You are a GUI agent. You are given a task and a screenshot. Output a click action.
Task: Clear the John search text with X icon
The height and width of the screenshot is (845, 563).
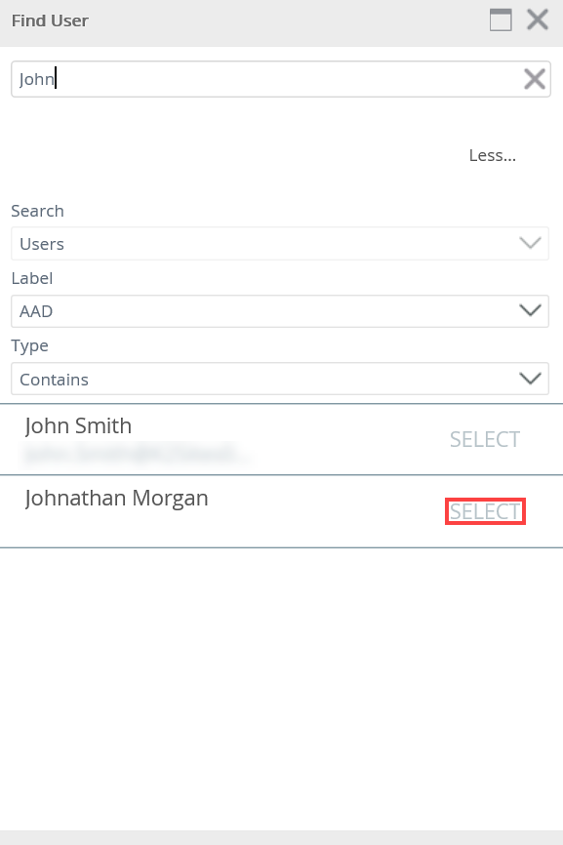(x=535, y=79)
